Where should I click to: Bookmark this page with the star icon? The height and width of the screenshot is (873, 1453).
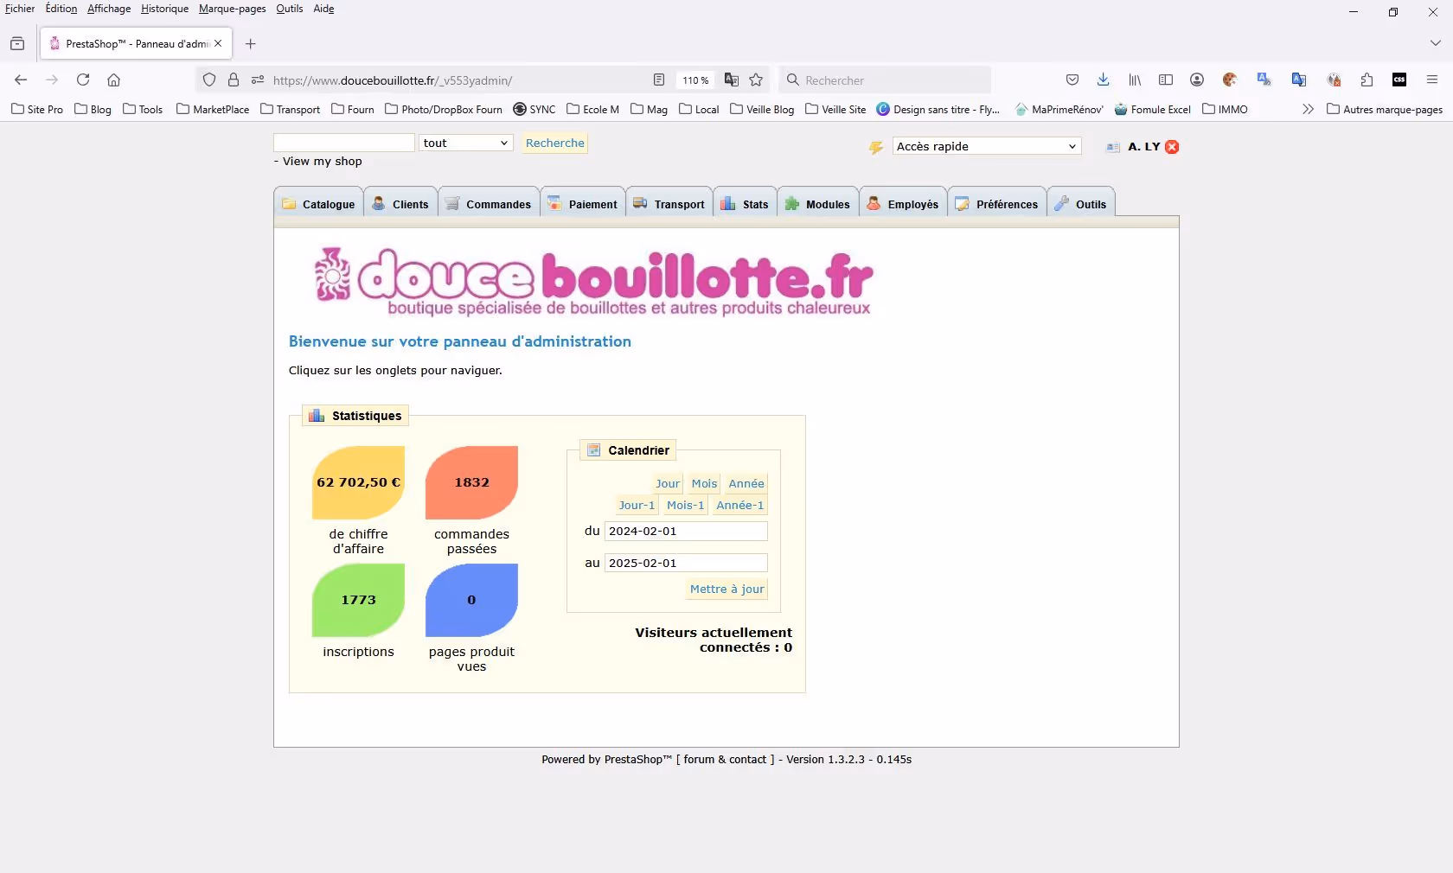756,80
